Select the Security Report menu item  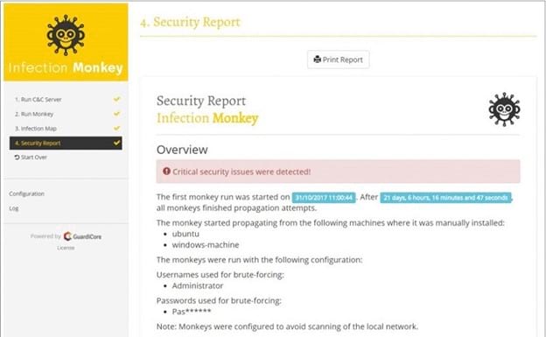click(66, 144)
